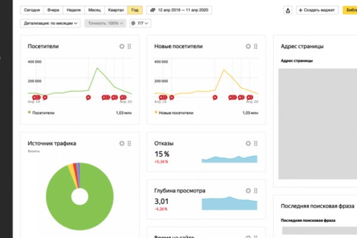Viewport: 357px width, 238px height.
Task: Open settings gear on Посетители widget
Action: [x=122, y=46]
